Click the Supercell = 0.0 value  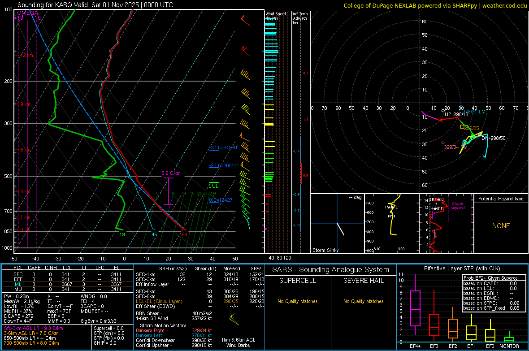[x=108, y=328]
